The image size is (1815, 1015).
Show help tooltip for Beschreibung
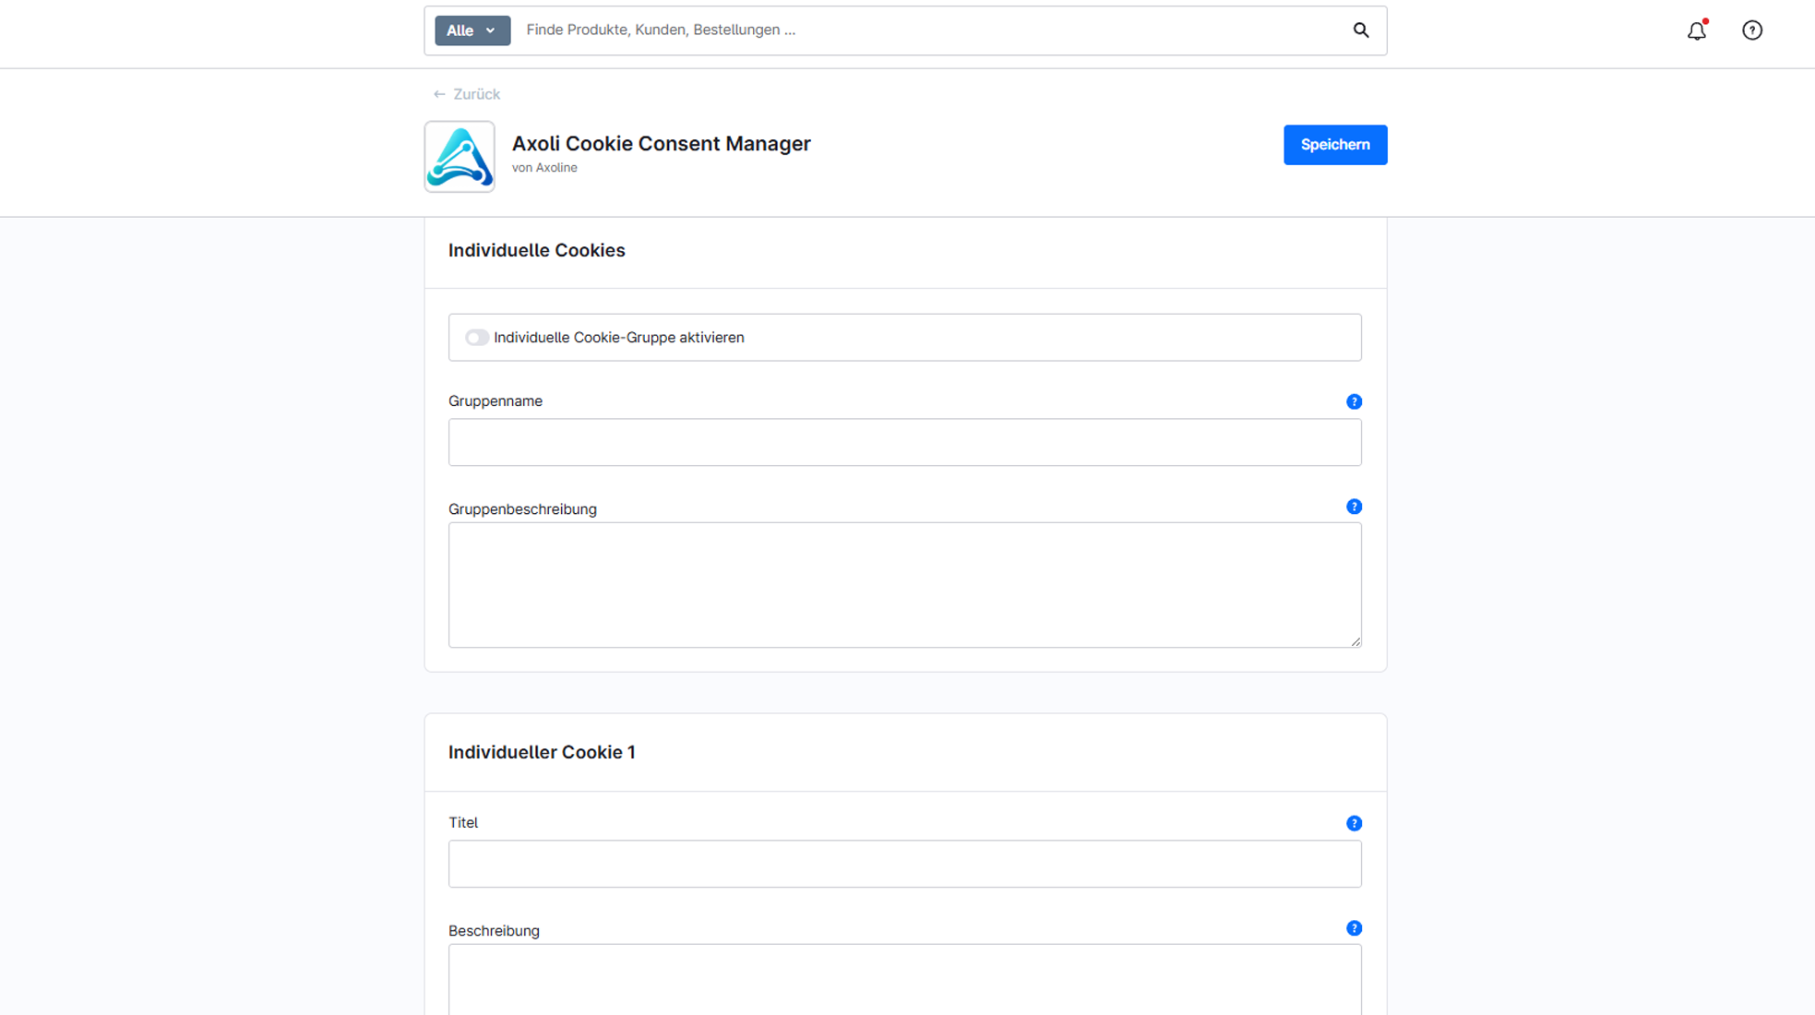(1354, 928)
